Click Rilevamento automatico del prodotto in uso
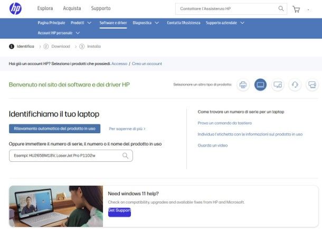This screenshot has width=322, height=229. coord(54,129)
